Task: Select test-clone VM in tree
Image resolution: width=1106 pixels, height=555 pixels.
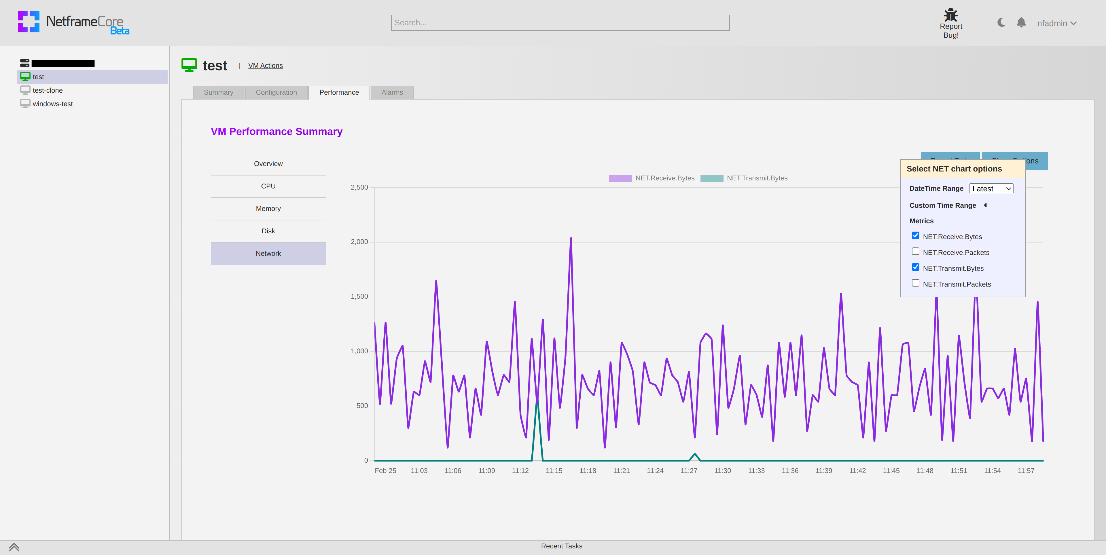Action: click(47, 90)
